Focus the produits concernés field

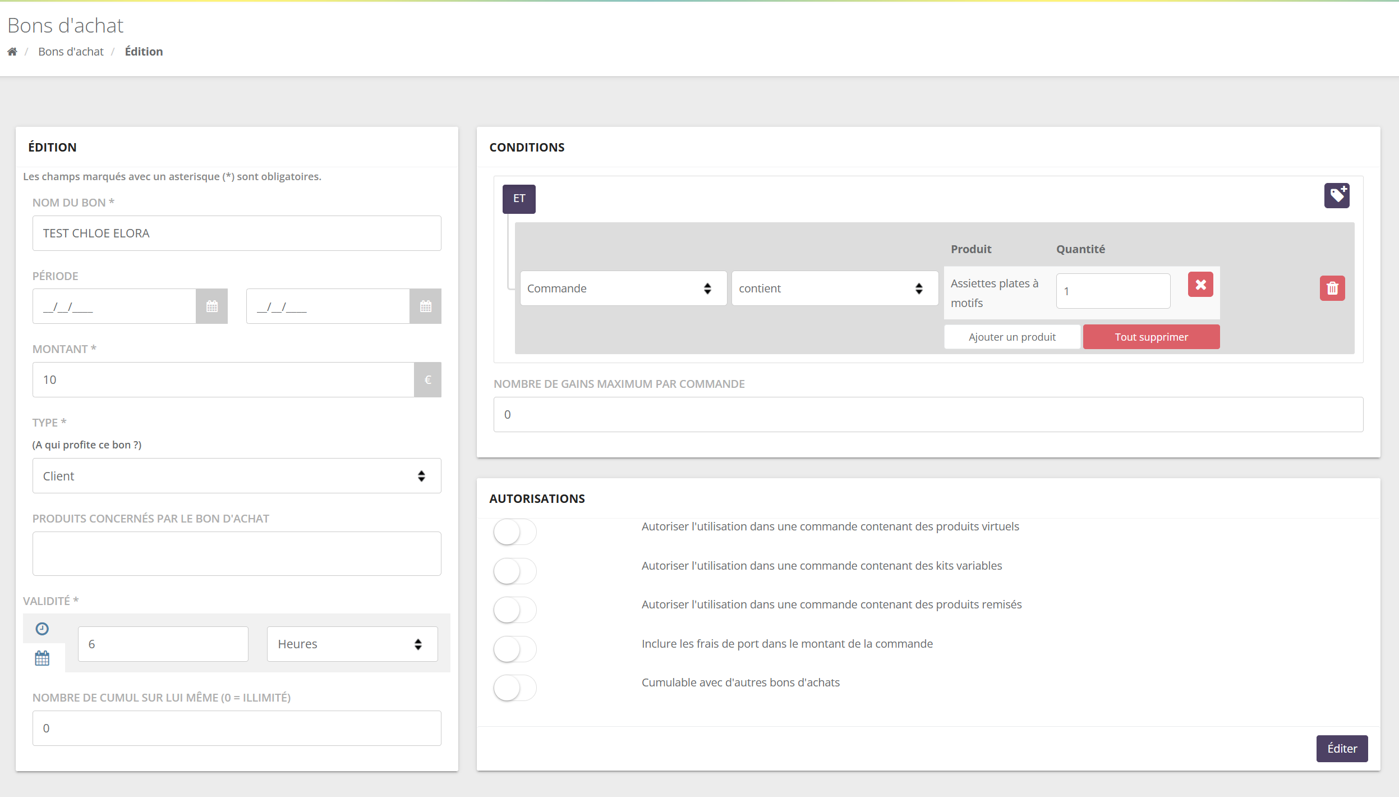click(x=237, y=554)
